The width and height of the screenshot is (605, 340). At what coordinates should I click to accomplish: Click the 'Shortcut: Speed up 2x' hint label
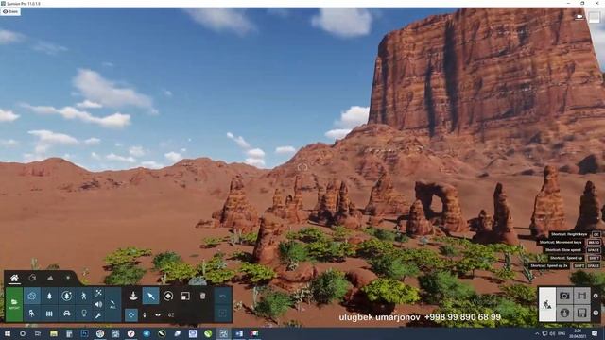tap(549, 266)
